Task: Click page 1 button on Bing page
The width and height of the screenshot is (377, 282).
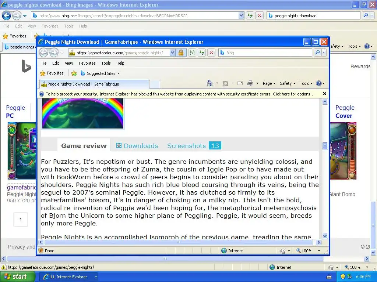Action: (x=21, y=220)
